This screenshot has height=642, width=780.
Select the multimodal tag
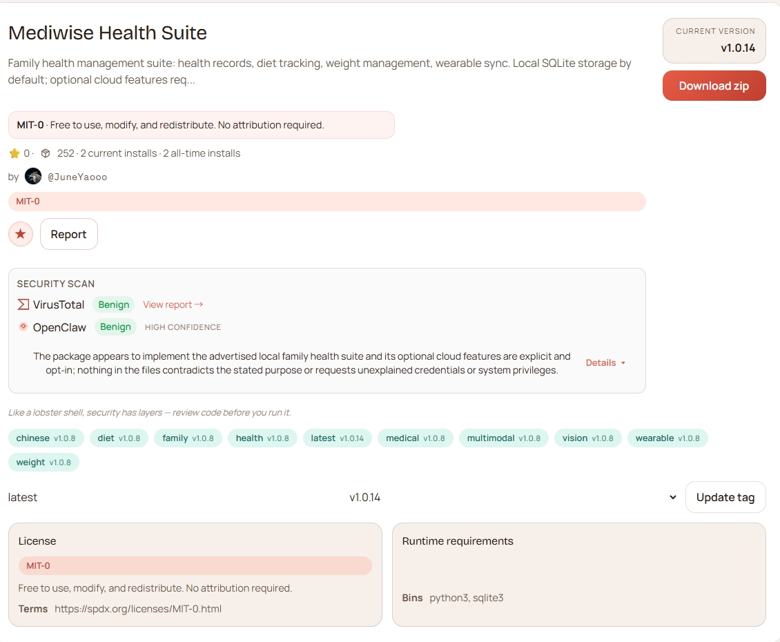tap(503, 438)
